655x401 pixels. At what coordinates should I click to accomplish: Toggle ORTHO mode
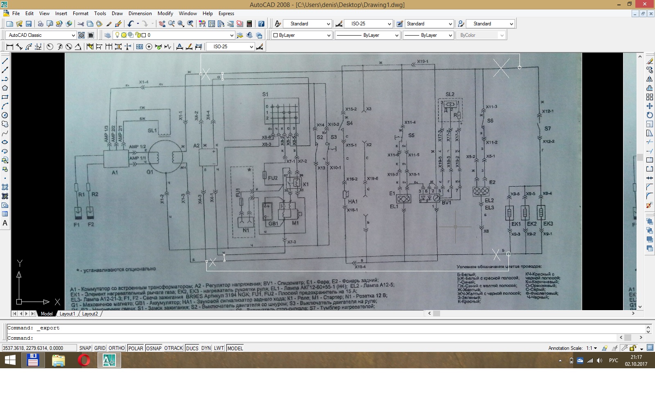[117, 348]
